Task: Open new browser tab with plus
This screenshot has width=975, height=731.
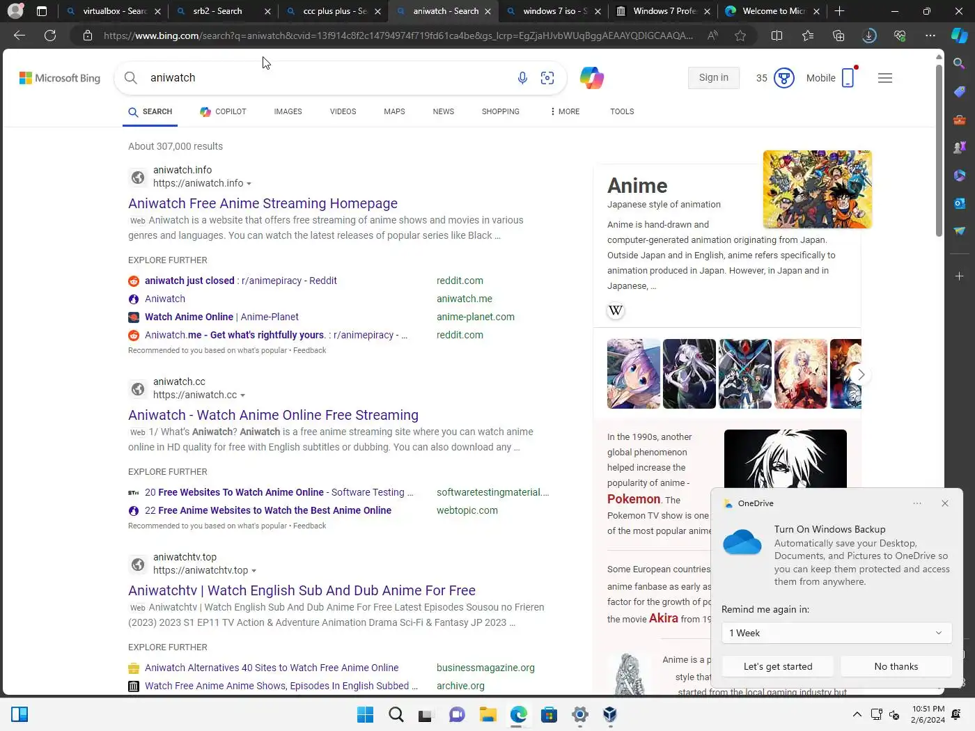Action: pos(839,11)
